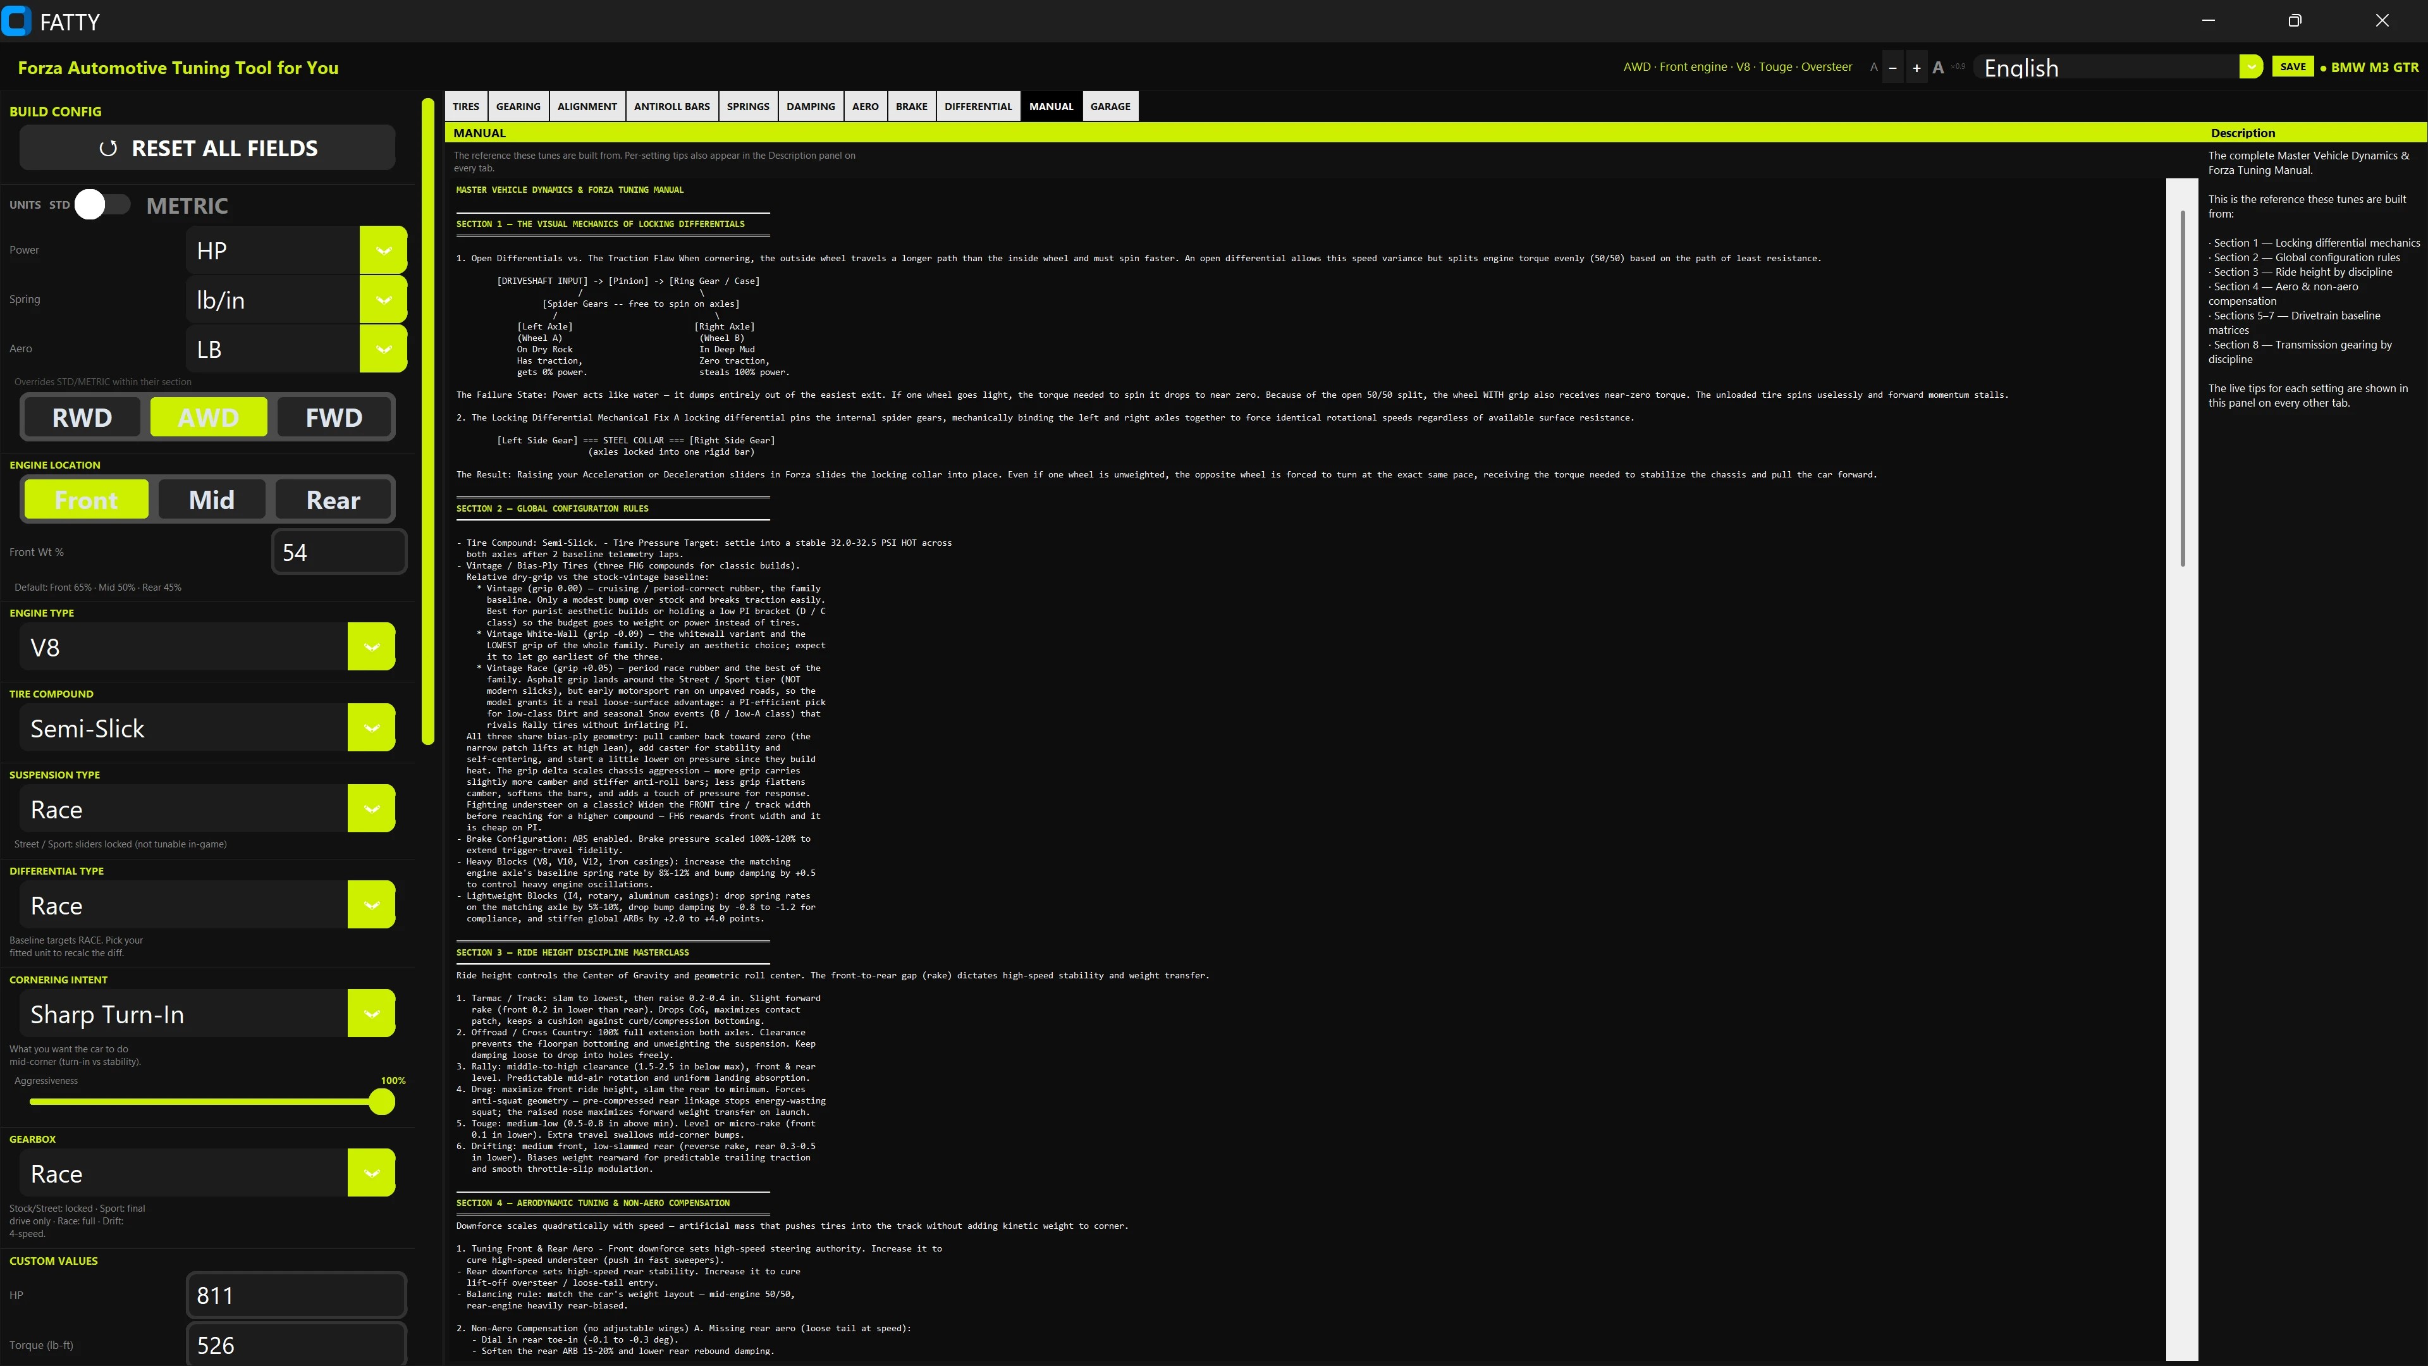Click the large A font size label
The width and height of the screenshot is (2428, 1366).
pyautogui.click(x=1938, y=68)
